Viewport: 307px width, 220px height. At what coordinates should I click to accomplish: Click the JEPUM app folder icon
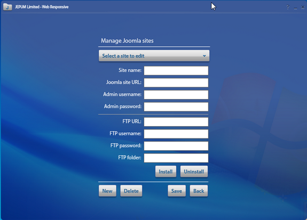[7, 7]
